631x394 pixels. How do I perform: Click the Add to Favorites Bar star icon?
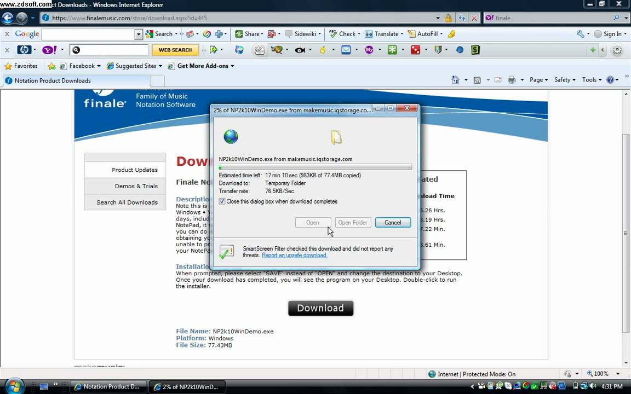pyautogui.click(x=51, y=66)
